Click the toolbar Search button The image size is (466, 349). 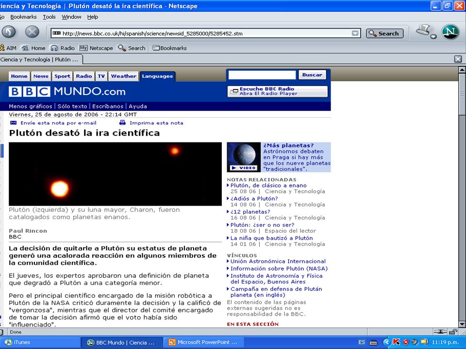click(x=384, y=33)
